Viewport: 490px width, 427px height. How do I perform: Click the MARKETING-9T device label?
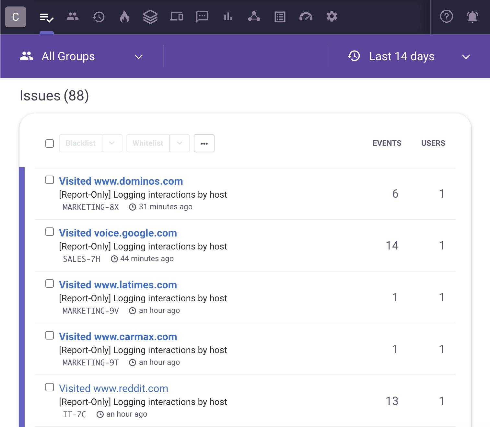point(91,363)
